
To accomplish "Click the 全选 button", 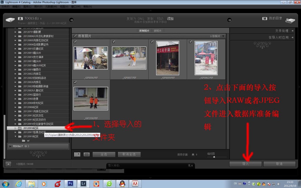I will pyautogui.click(x=104, y=155).
